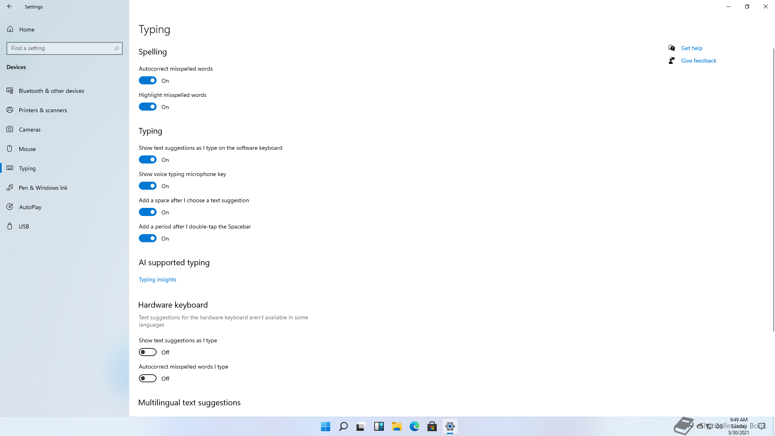The height and width of the screenshot is (436, 775).
Task: Open taskbar Search
Action: click(x=344, y=426)
